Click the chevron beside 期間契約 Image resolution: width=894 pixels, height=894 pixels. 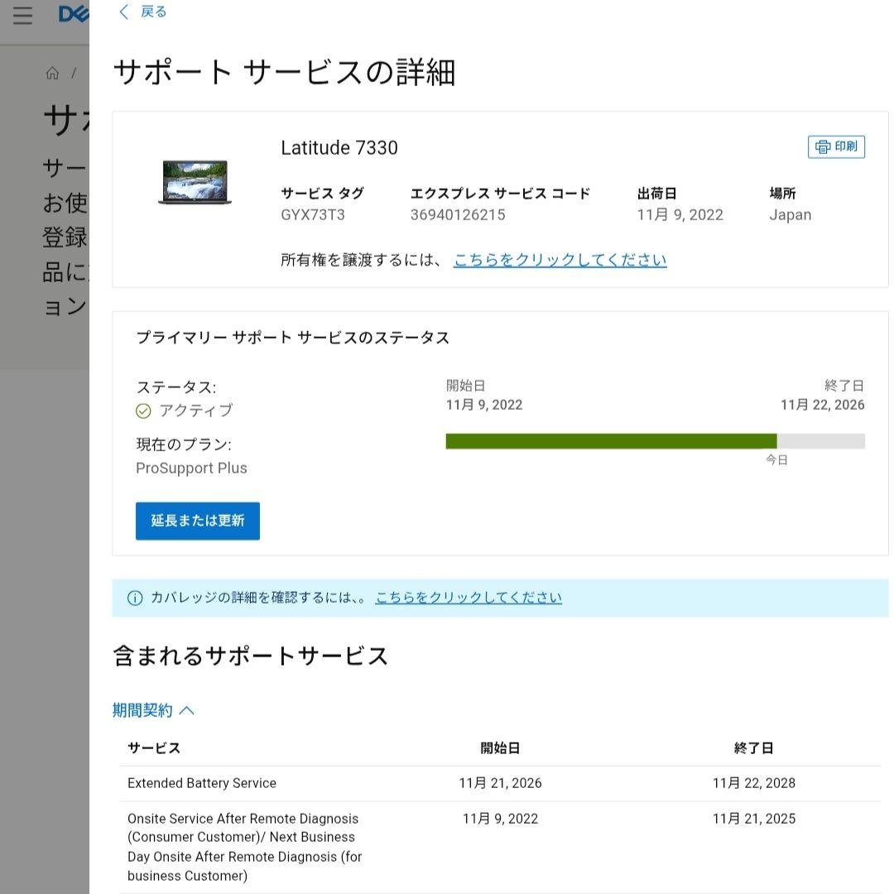coord(188,709)
